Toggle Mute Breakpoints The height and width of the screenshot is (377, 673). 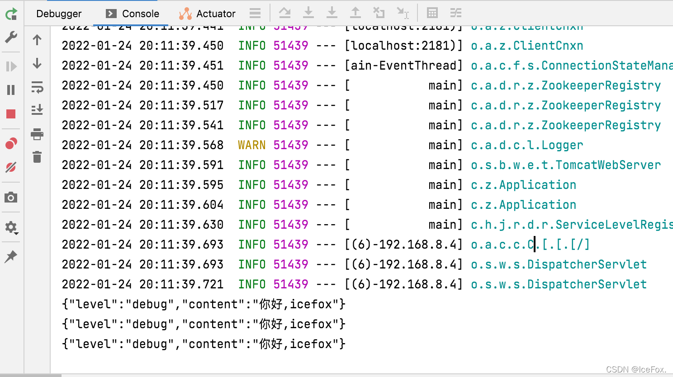(11, 167)
